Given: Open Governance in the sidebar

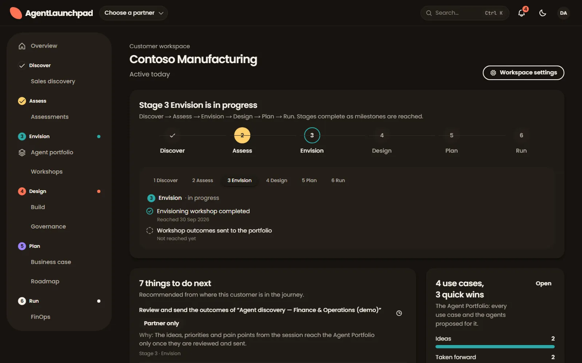Looking at the screenshot, I should [48, 227].
